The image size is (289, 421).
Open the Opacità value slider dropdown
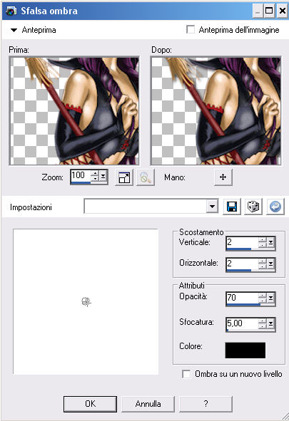tap(270, 298)
